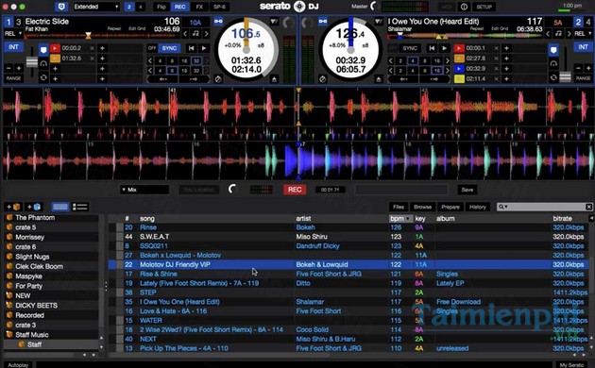Adjust the recording gain knob
The image size is (595, 368).
232,189
